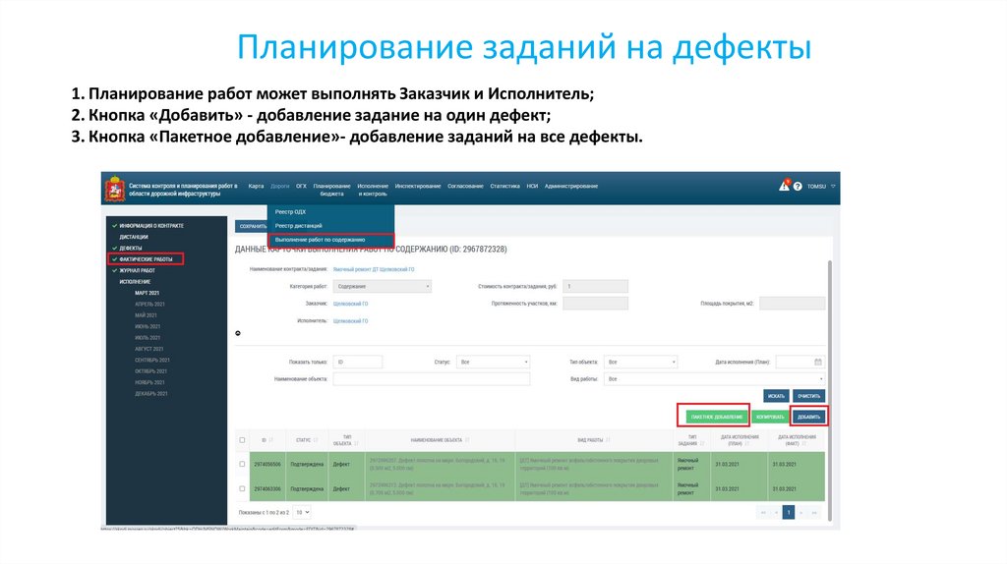Select Март 2021 in the sidebar
Viewport: 1007px width, 564px height.
click(147, 293)
